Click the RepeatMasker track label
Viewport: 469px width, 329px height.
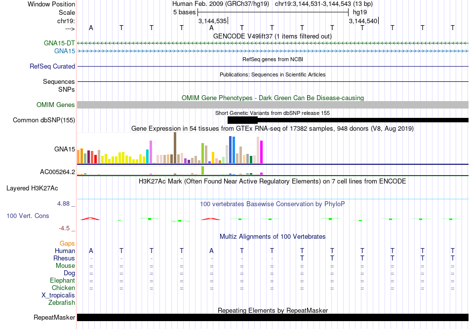click(54, 317)
